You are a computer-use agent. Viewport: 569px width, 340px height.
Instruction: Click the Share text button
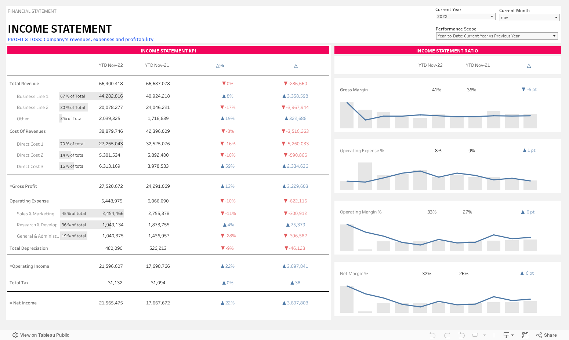click(550, 335)
